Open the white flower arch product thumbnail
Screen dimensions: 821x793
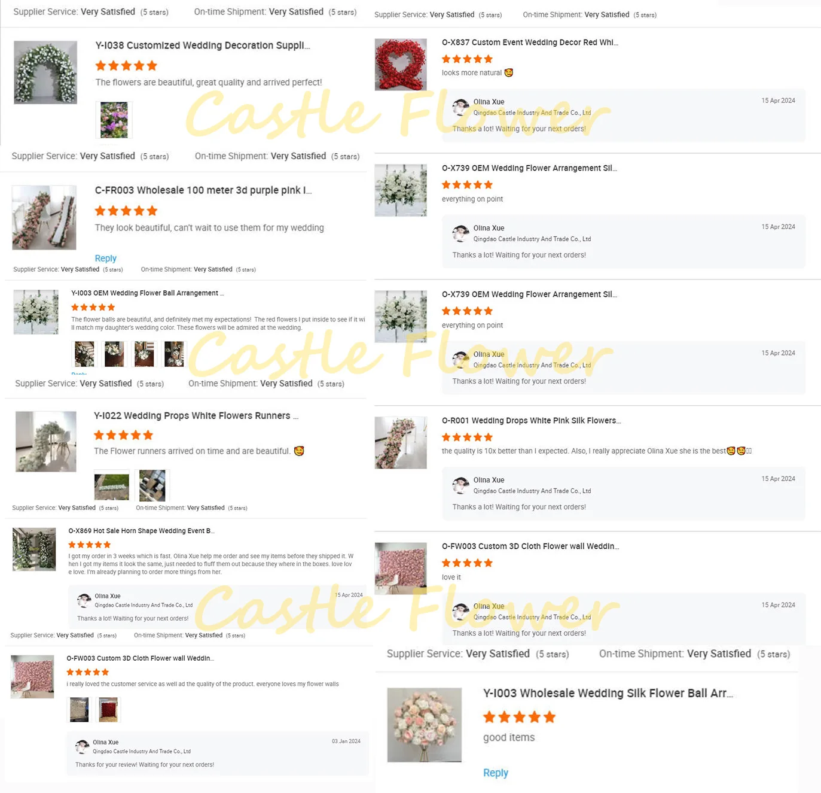[x=45, y=72]
